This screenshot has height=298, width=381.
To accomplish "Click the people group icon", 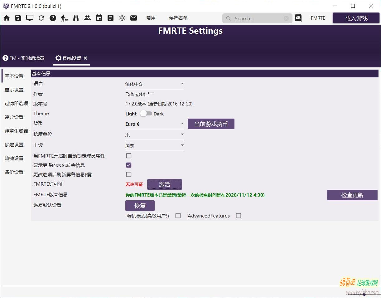I will tap(87, 18).
